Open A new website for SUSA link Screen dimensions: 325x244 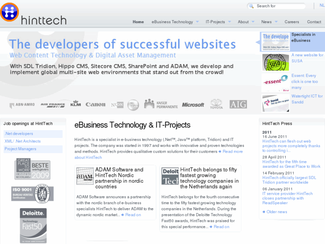[x=307, y=58]
